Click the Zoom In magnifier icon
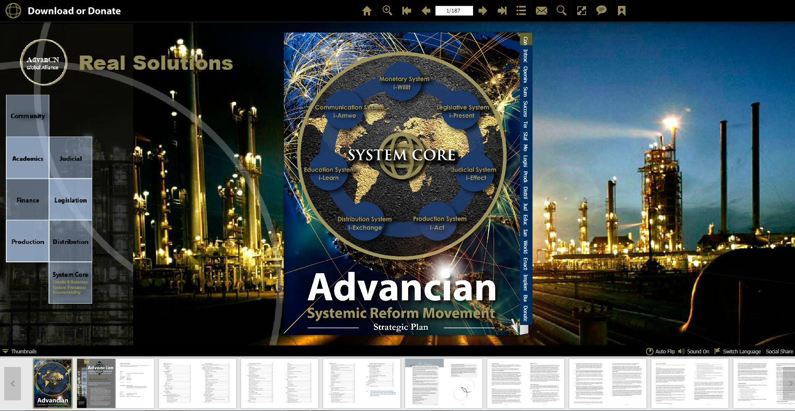The height and width of the screenshot is (411, 795). (387, 11)
